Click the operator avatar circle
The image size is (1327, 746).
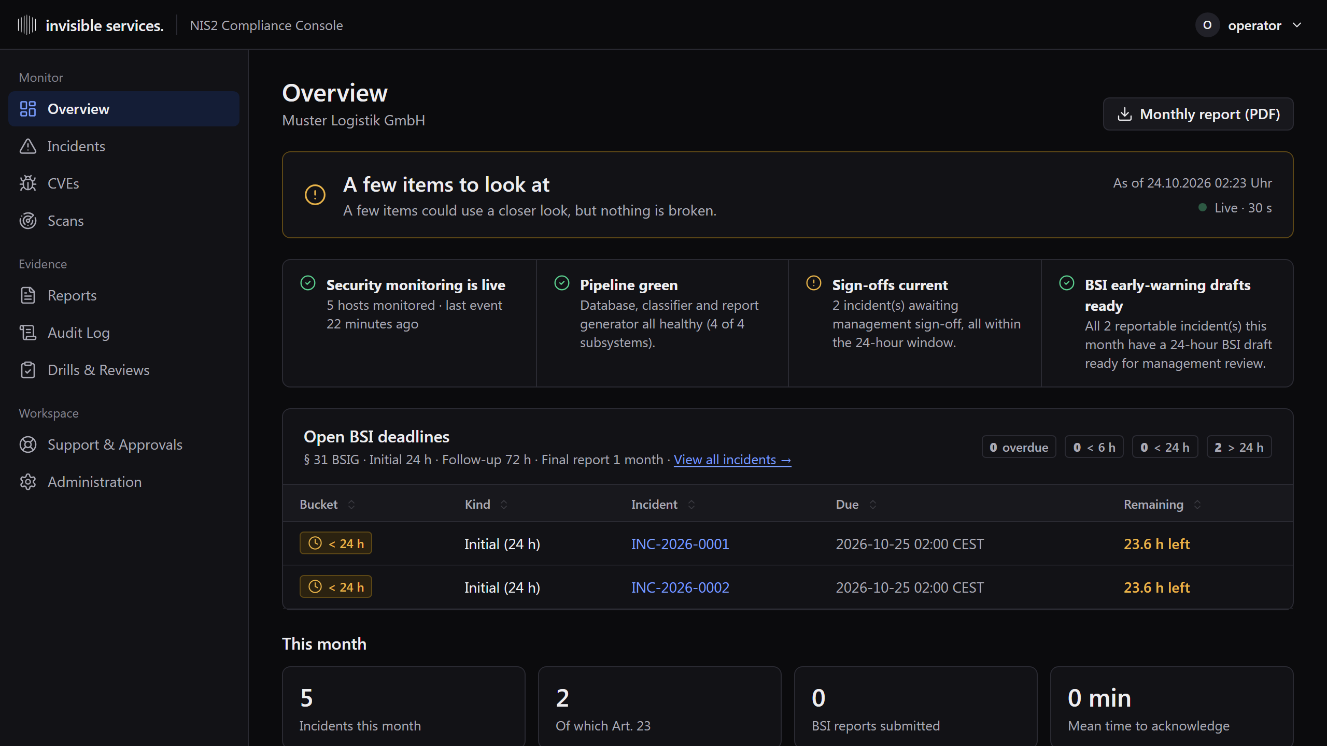(1207, 25)
